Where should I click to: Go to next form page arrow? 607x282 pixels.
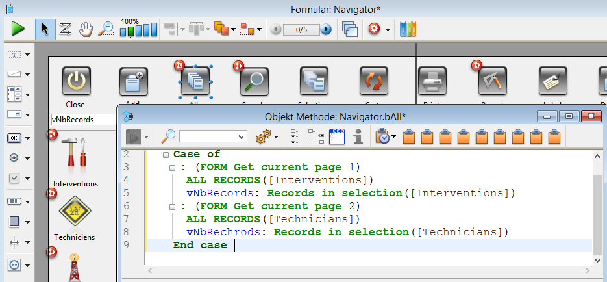click(x=326, y=29)
